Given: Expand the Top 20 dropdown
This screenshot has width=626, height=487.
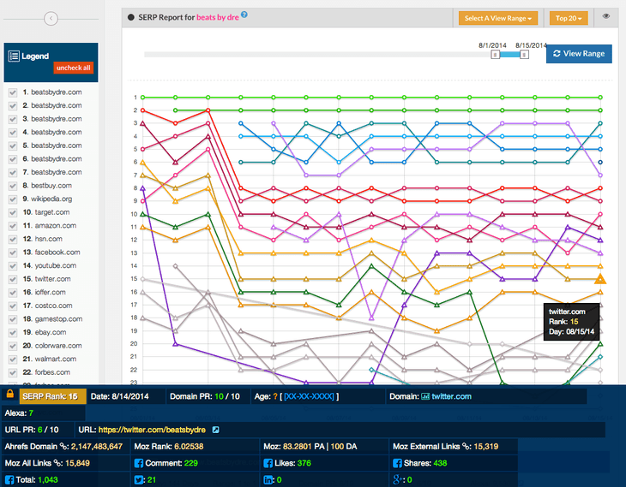Looking at the screenshot, I should click(x=570, y=18).
